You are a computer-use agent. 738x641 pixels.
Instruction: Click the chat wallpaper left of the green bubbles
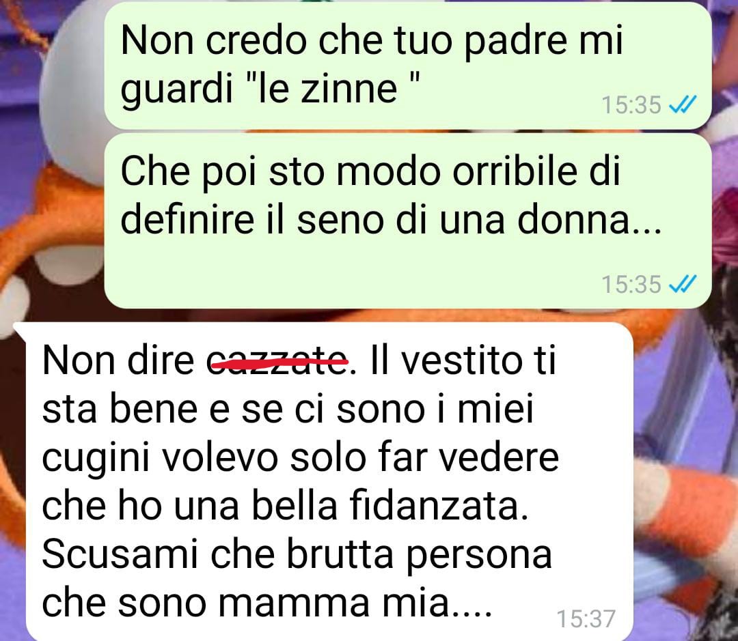coord(52,155)
